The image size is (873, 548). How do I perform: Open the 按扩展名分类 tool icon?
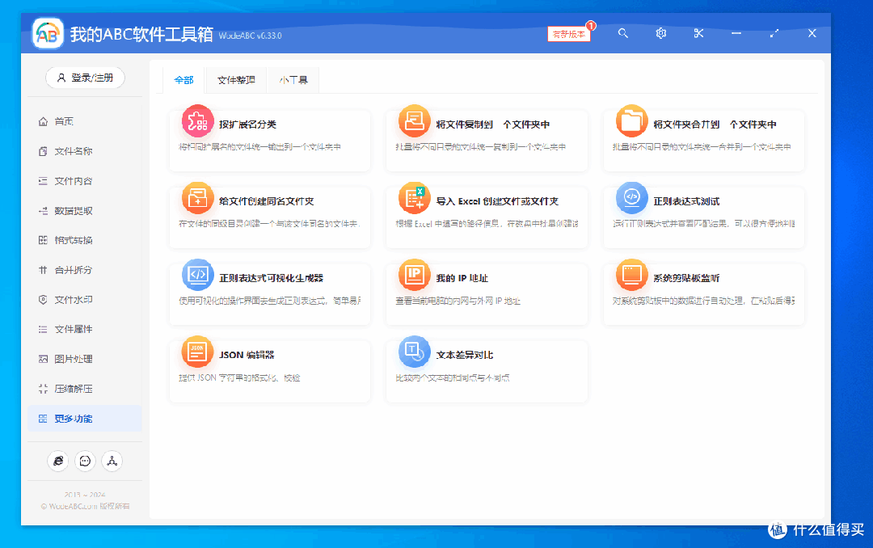click(198, 121)
